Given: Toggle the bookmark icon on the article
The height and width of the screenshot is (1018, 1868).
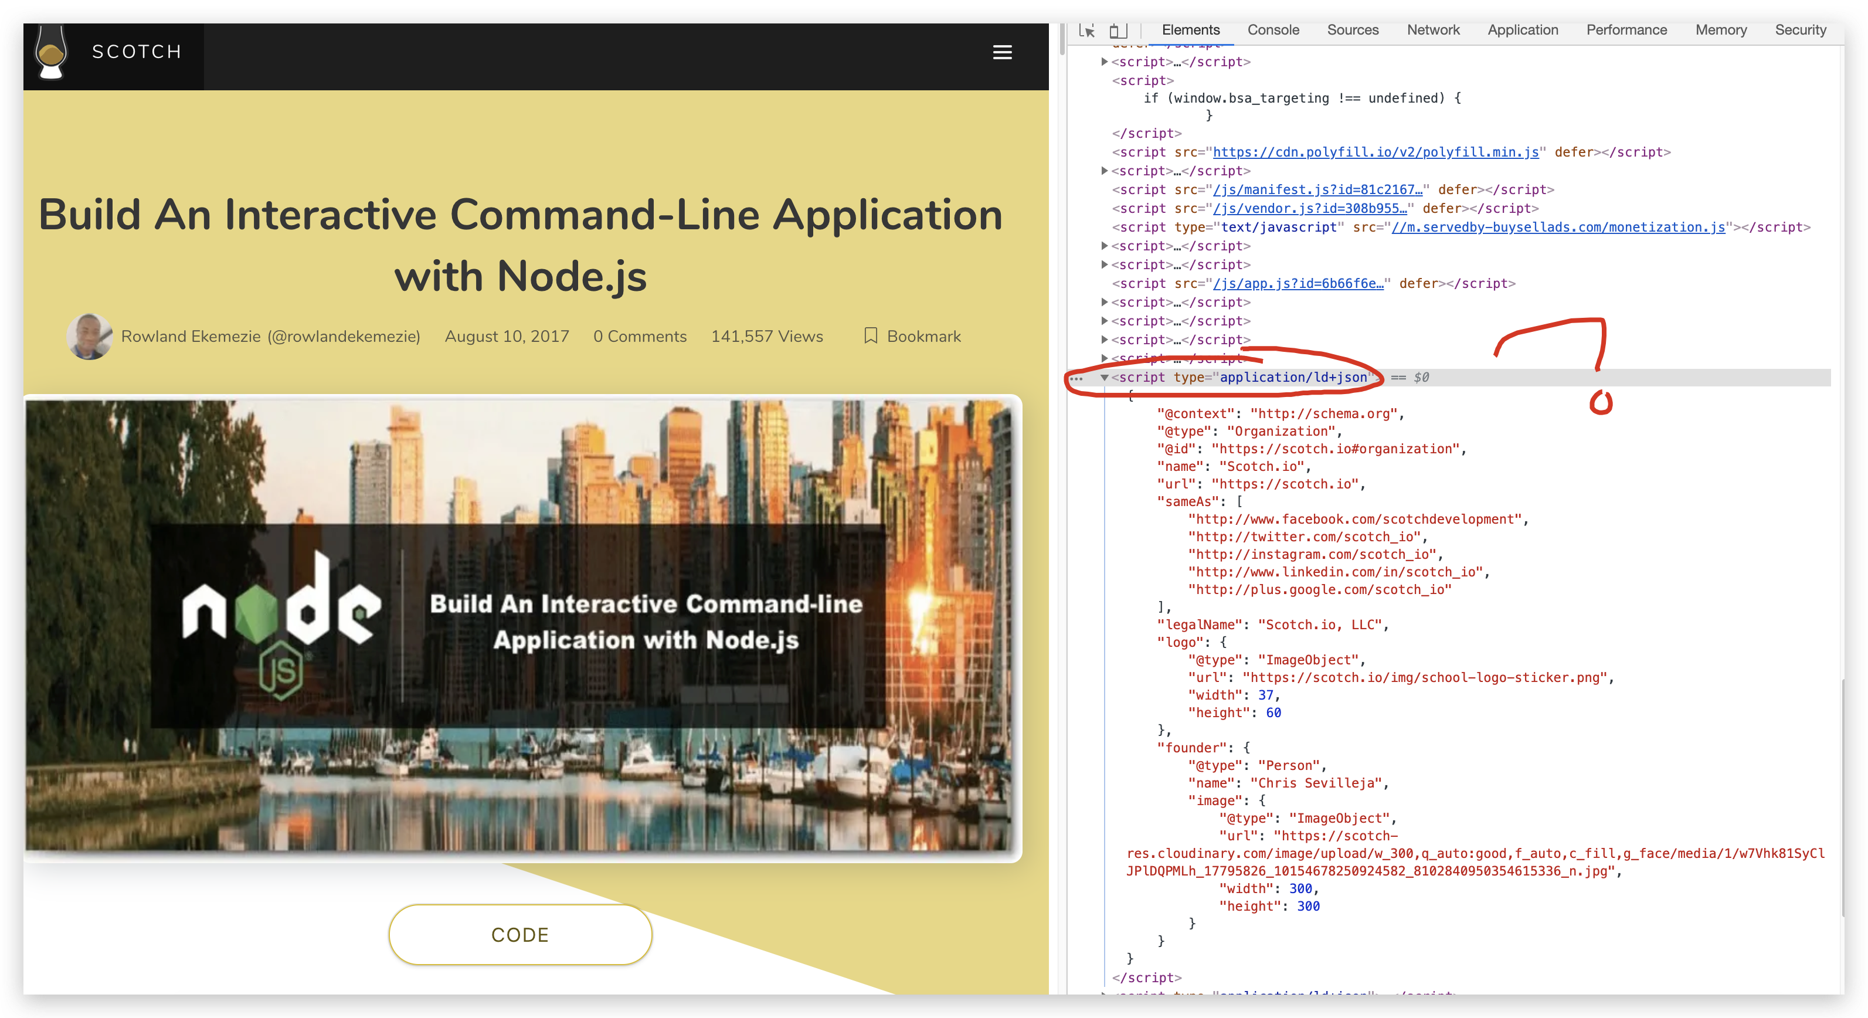Looking at the screenshot, I should (x=870, y=336).
